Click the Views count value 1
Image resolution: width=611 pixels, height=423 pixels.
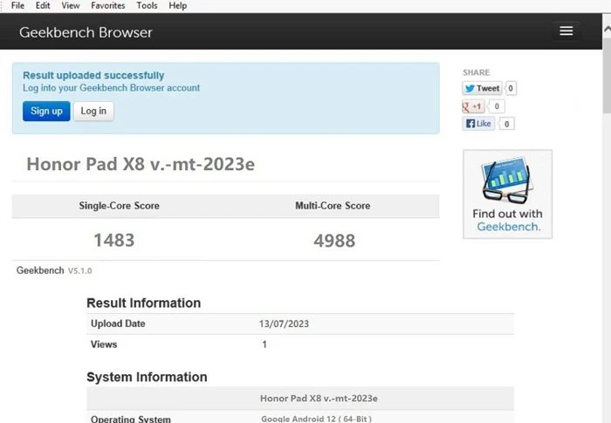(x=264, y=345)
